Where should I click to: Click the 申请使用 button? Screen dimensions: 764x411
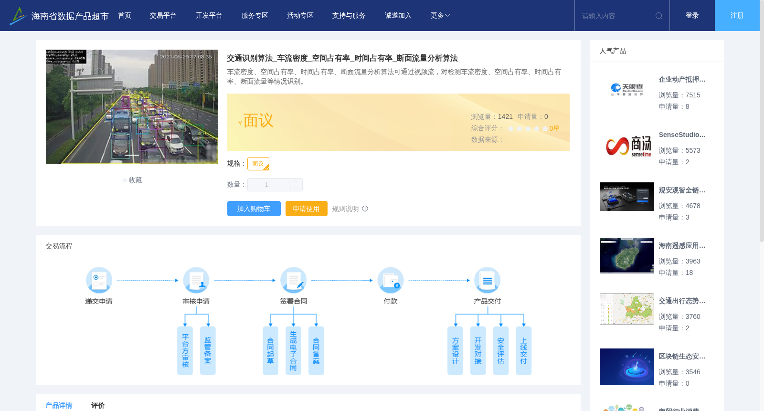tap(307, 209)
